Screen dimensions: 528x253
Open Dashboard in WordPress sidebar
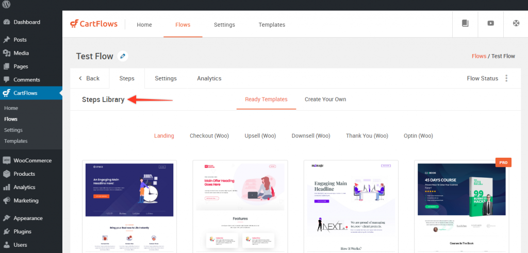(26, 22)
